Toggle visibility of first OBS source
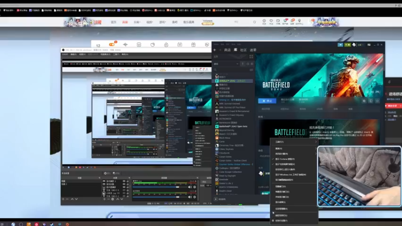Screen dimensions: 402x226 [x=124, y=181]
